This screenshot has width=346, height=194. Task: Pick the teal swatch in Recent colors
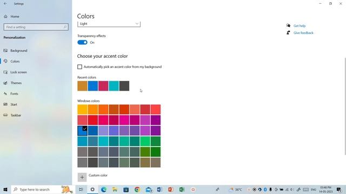[114, 86]
